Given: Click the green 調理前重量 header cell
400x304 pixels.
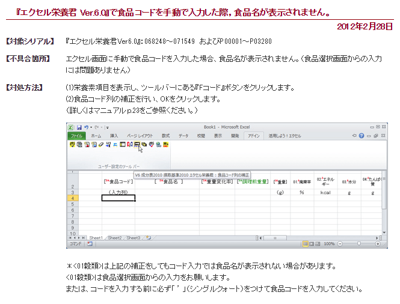Looking at the screenshot, I should point(253,181).
